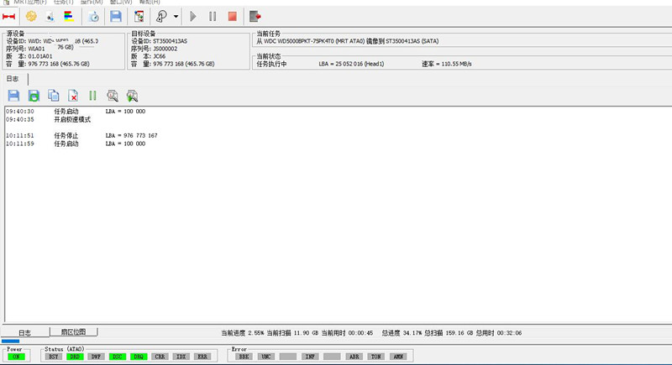
Task: Click the target serial number J5000002
Action: pos(165,49)
